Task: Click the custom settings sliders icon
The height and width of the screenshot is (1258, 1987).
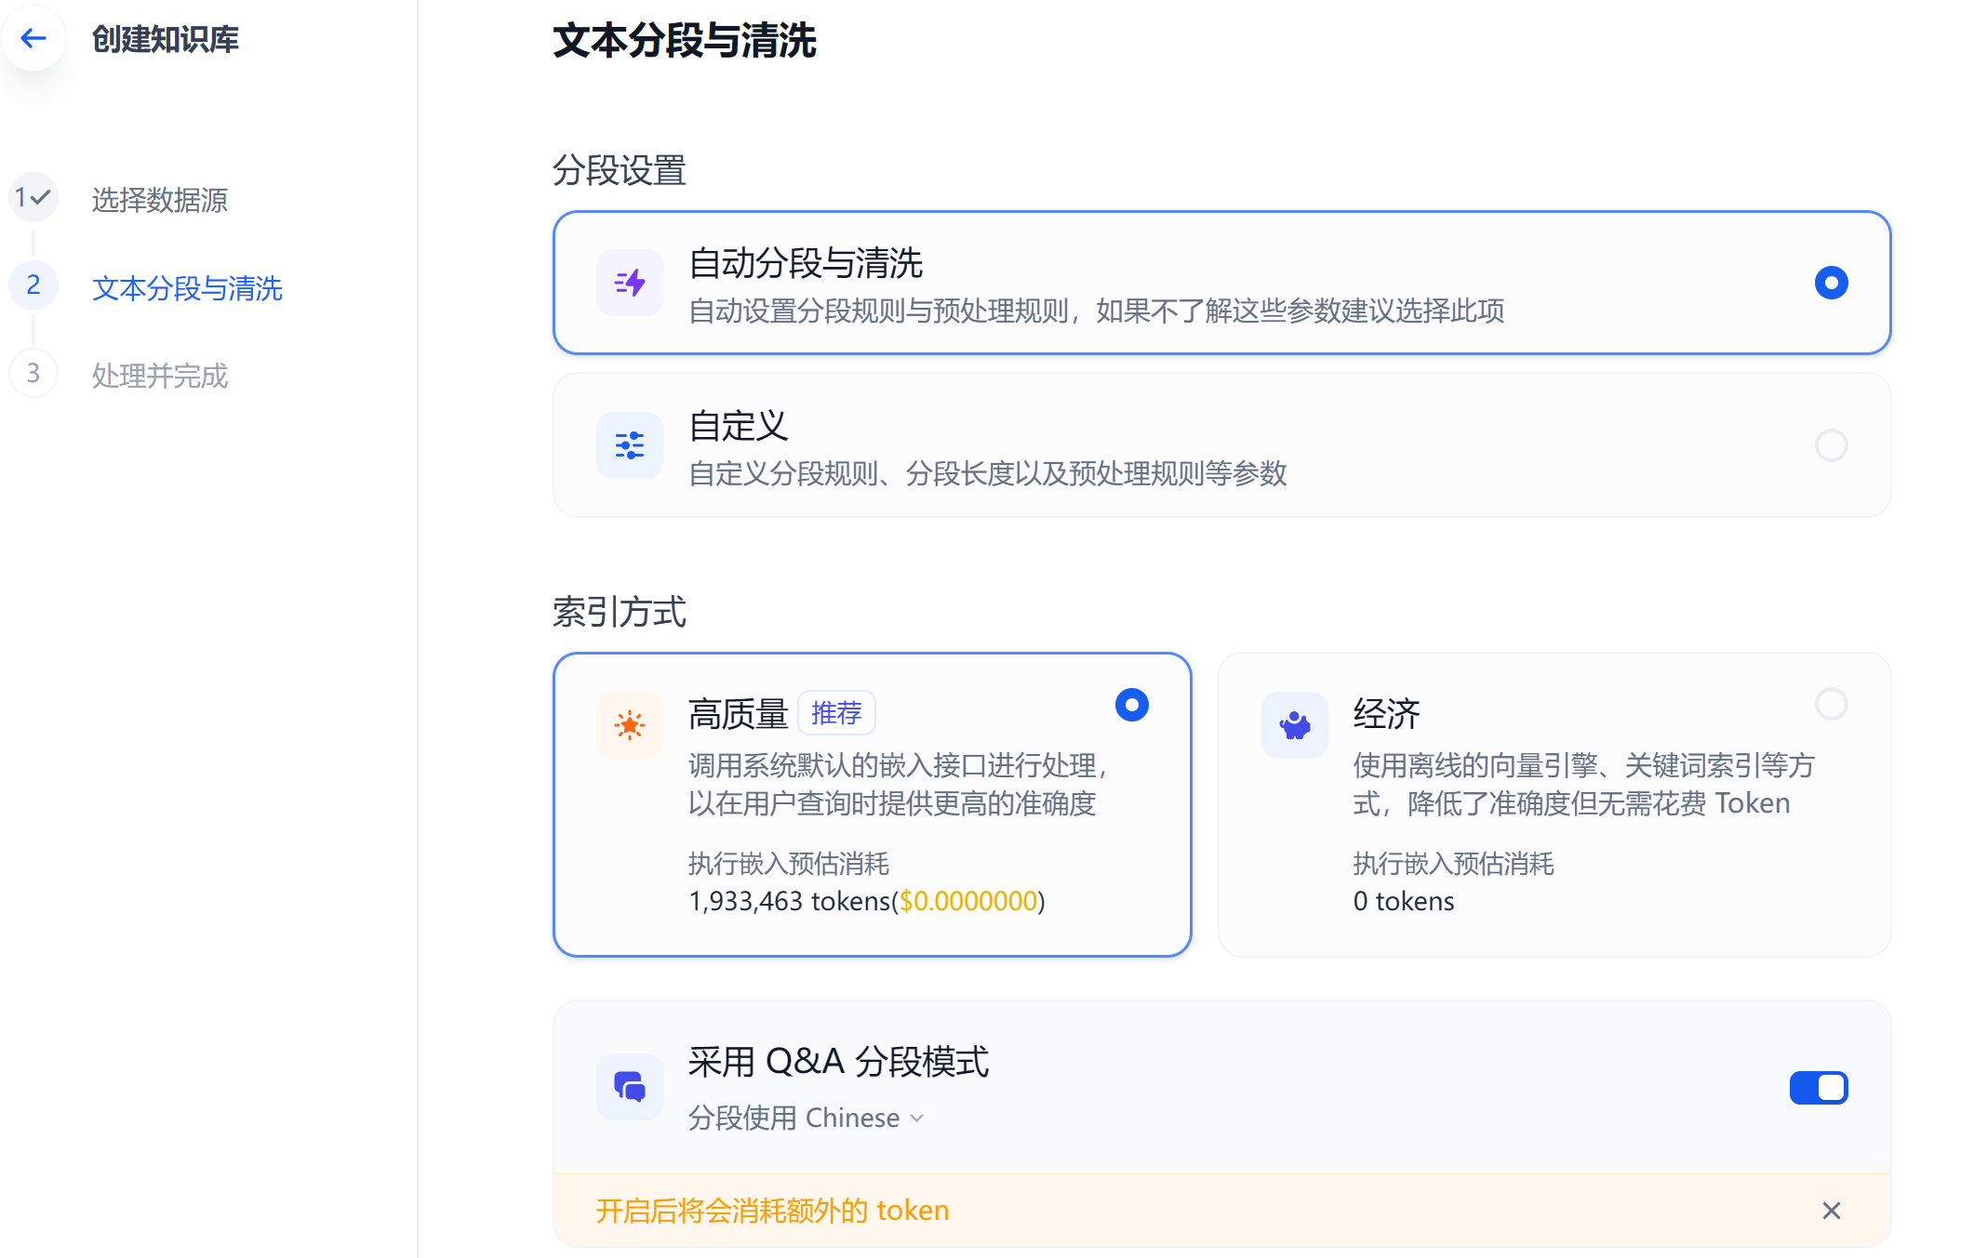Action: click(630, 445)
